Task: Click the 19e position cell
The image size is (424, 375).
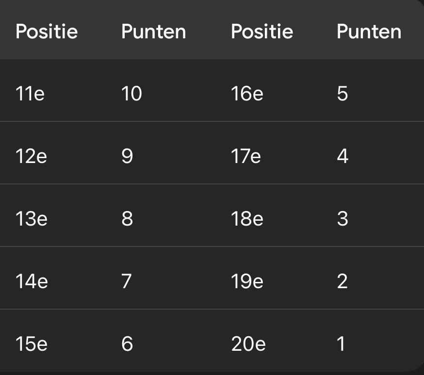Action: (x=247, y=281)
